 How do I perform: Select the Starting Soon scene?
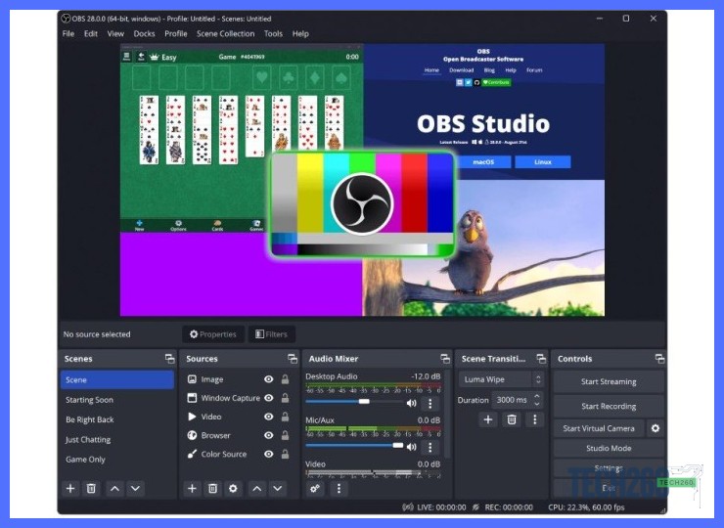(117, 400)
